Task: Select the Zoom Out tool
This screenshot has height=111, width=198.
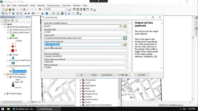Action: 6,13
